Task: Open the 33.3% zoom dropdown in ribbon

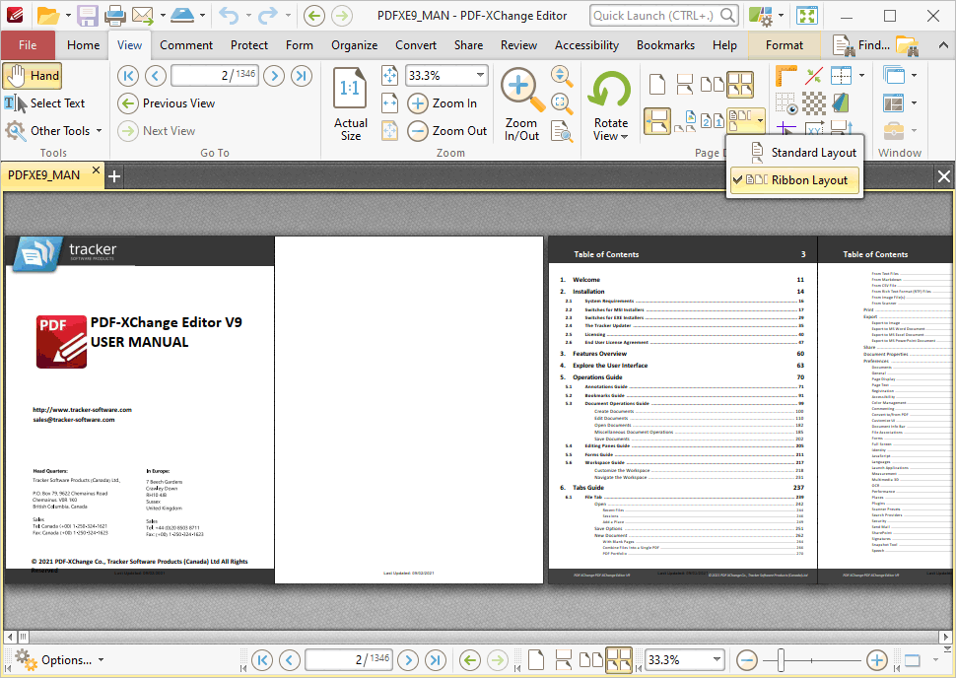Action: pyautogui.click(x=480, y=76)
